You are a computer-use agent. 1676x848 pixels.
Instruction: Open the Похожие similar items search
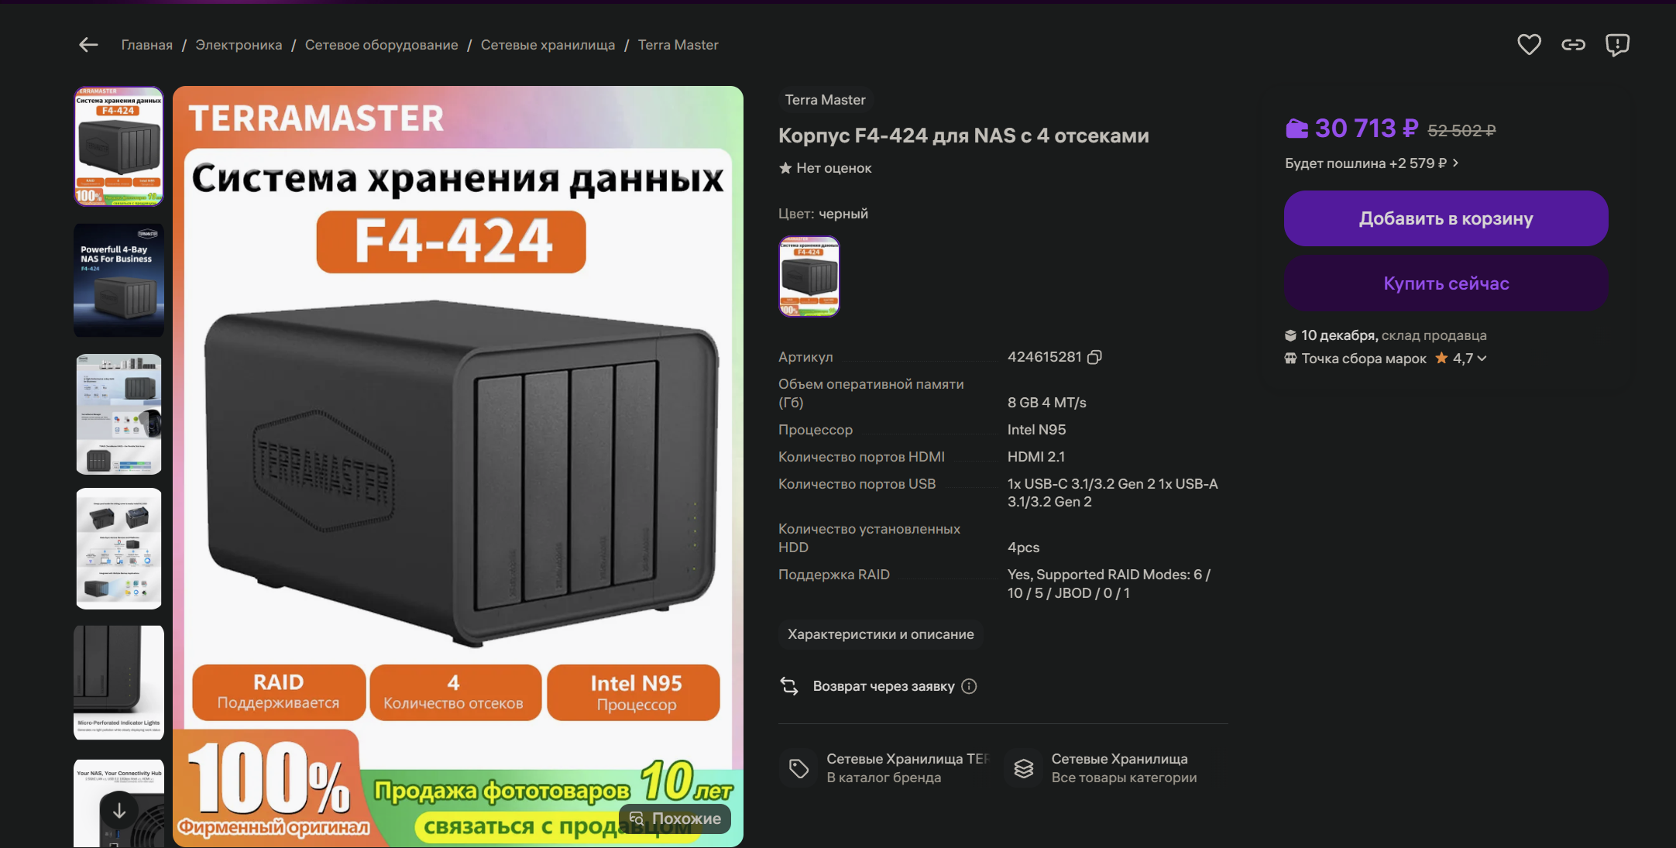pyautogui.click(x=675, y=819)
